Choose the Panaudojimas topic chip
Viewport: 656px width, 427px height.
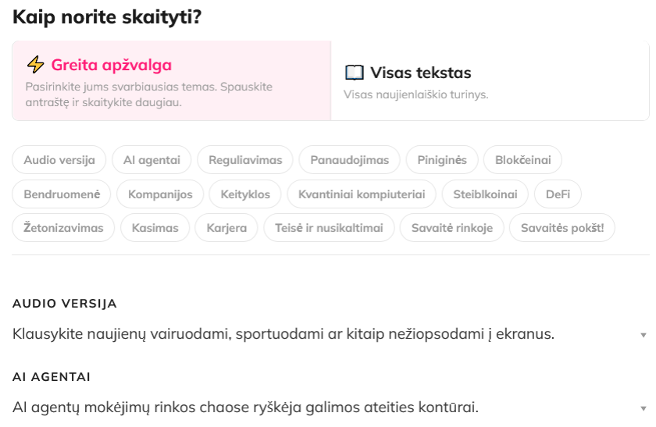tap(349, 160)
